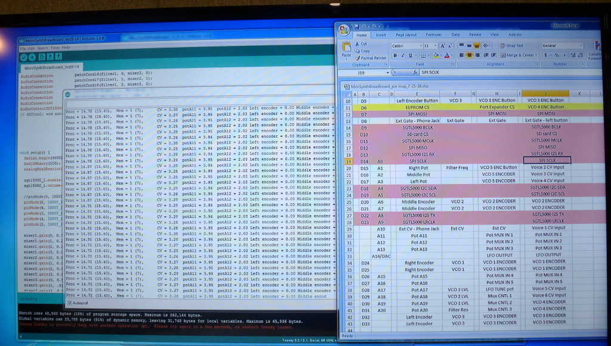The width and height of the screenshot is (611, 346).
Task: Click the Undo icon in Excel quick access toolbar
Action: tap(364, 26)
